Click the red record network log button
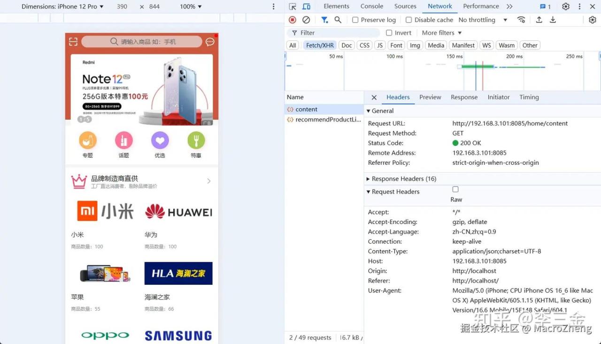This screenshot has width=601, height=344. pyautogui.click(x=293, y=20)
